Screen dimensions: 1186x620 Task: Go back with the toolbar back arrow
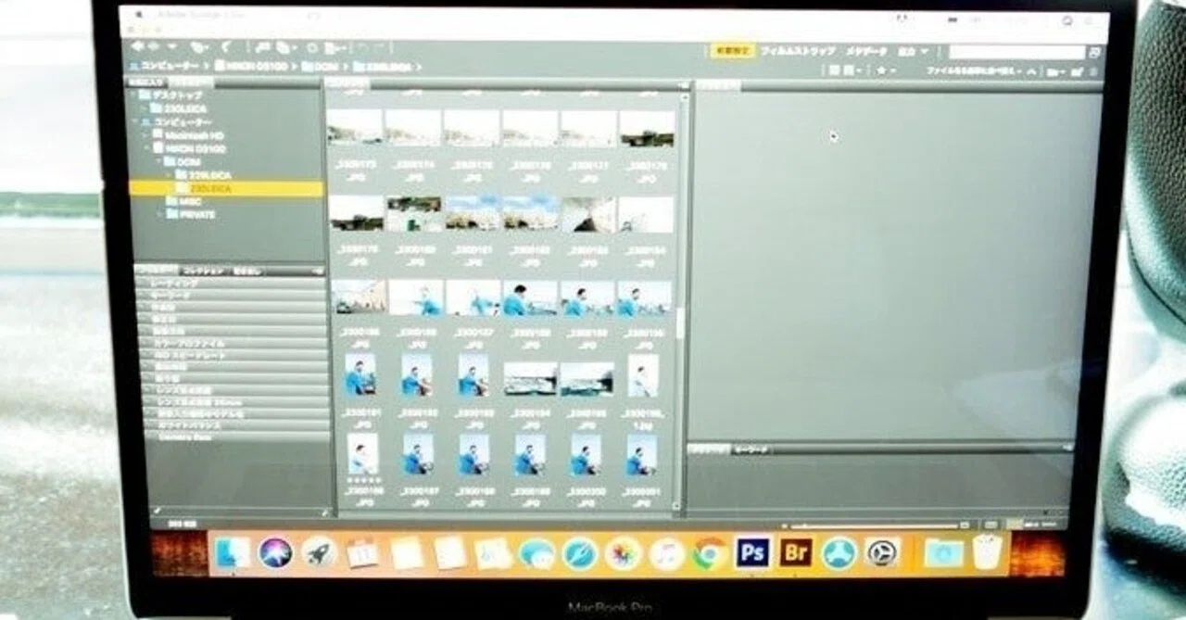pyautogui.click(x=138, y=46)
